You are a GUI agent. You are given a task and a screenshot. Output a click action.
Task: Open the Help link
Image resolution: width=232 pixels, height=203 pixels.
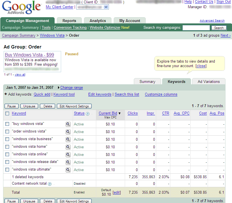pyautogui.click(x=188, y=2)
